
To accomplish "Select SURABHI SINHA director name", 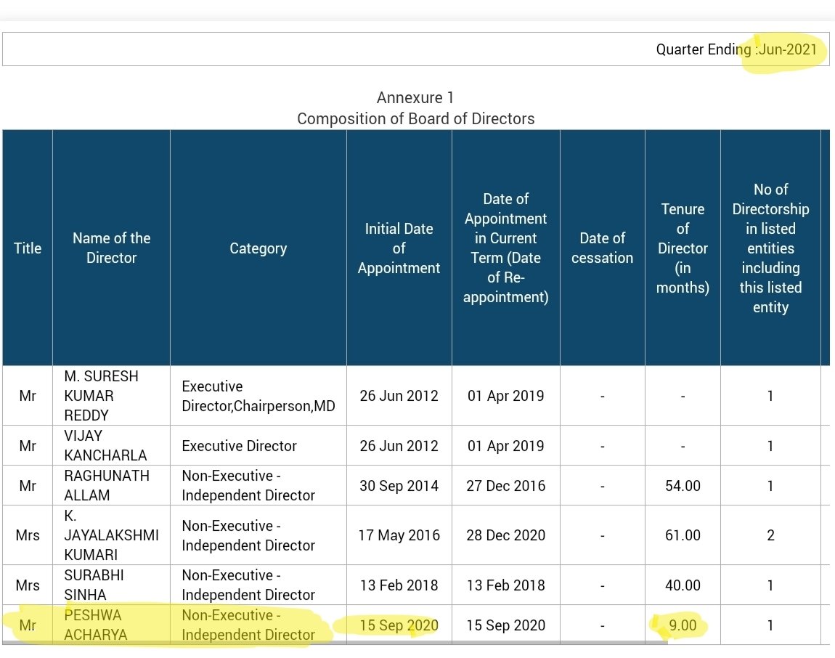I will pos(94,585).
